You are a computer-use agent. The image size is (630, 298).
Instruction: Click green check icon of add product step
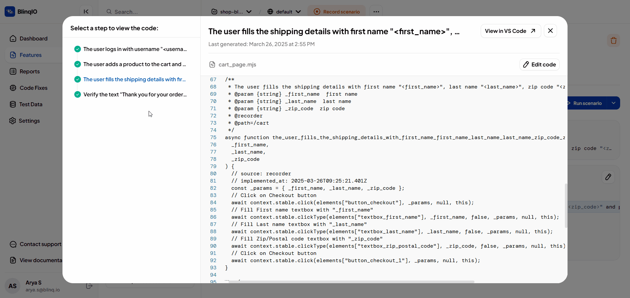pos(78,64)
